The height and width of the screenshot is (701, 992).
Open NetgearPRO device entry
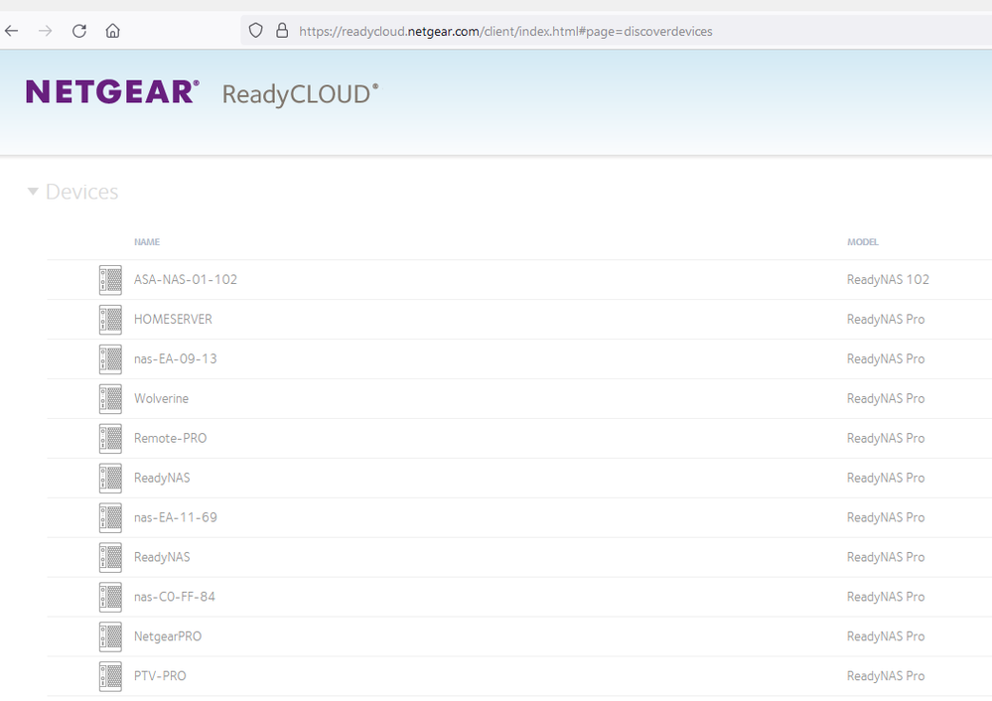pos(167,636)
